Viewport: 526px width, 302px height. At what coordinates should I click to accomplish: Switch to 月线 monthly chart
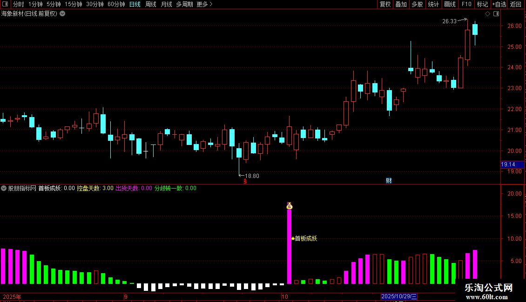[166, 4]
